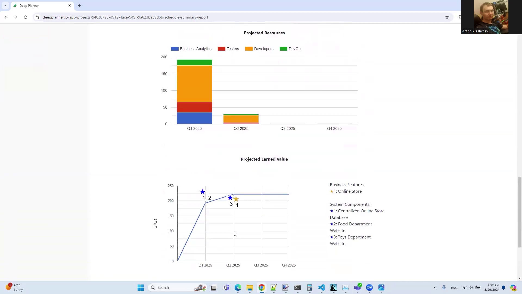Open Wi-Fi network settings from tray
522x294 pixels.
(465, 287)
